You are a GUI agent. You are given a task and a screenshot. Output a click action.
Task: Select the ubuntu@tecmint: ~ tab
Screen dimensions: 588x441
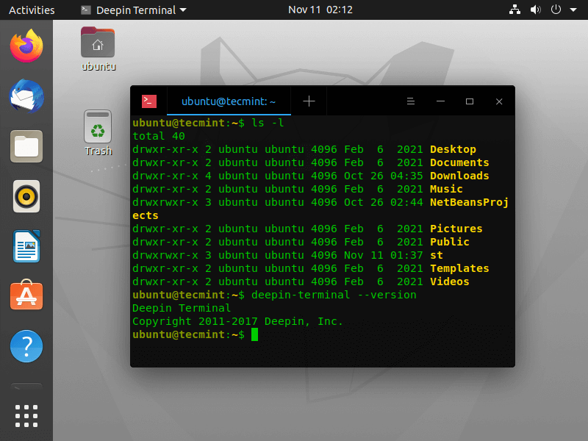point(229,101)
